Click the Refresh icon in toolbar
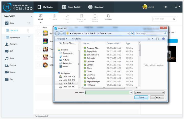184x119 pixels. [109, 16]
